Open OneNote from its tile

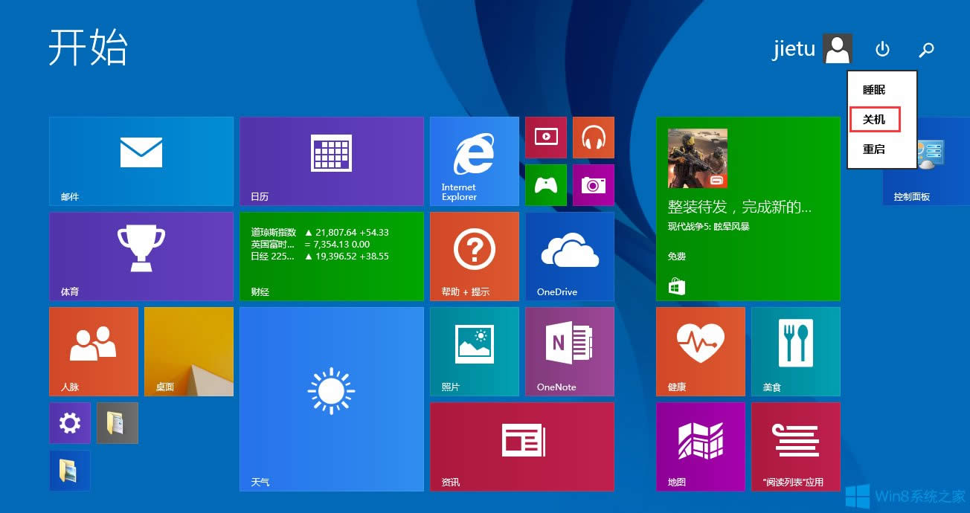[x=569, y=351]
